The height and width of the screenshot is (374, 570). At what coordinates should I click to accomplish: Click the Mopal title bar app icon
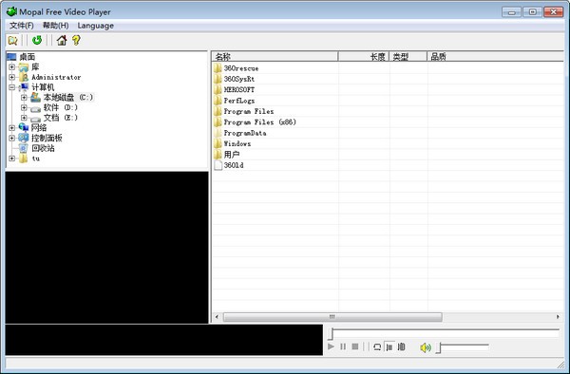(11, 11)
